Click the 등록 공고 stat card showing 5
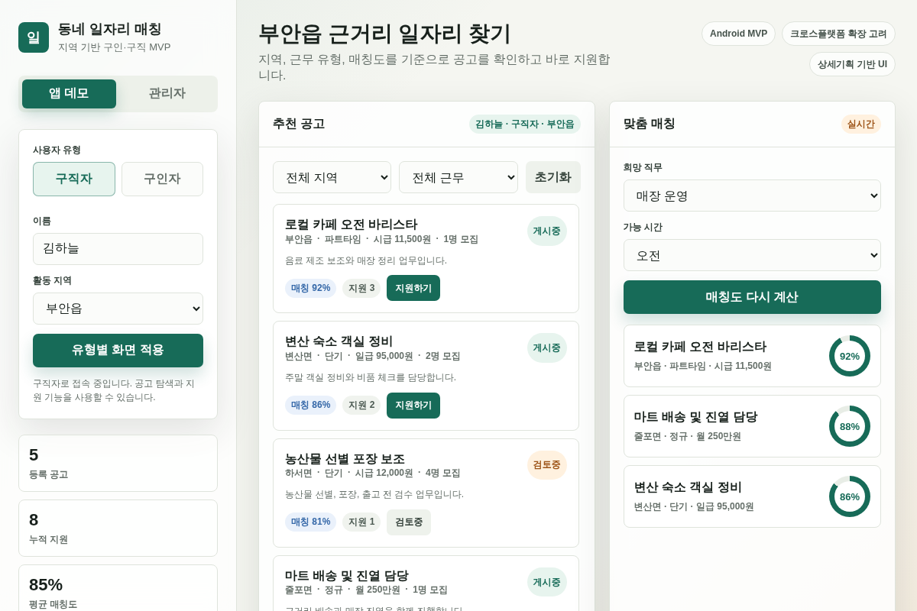Viewport: 917px width, 611px height. [x=118, y=464]
